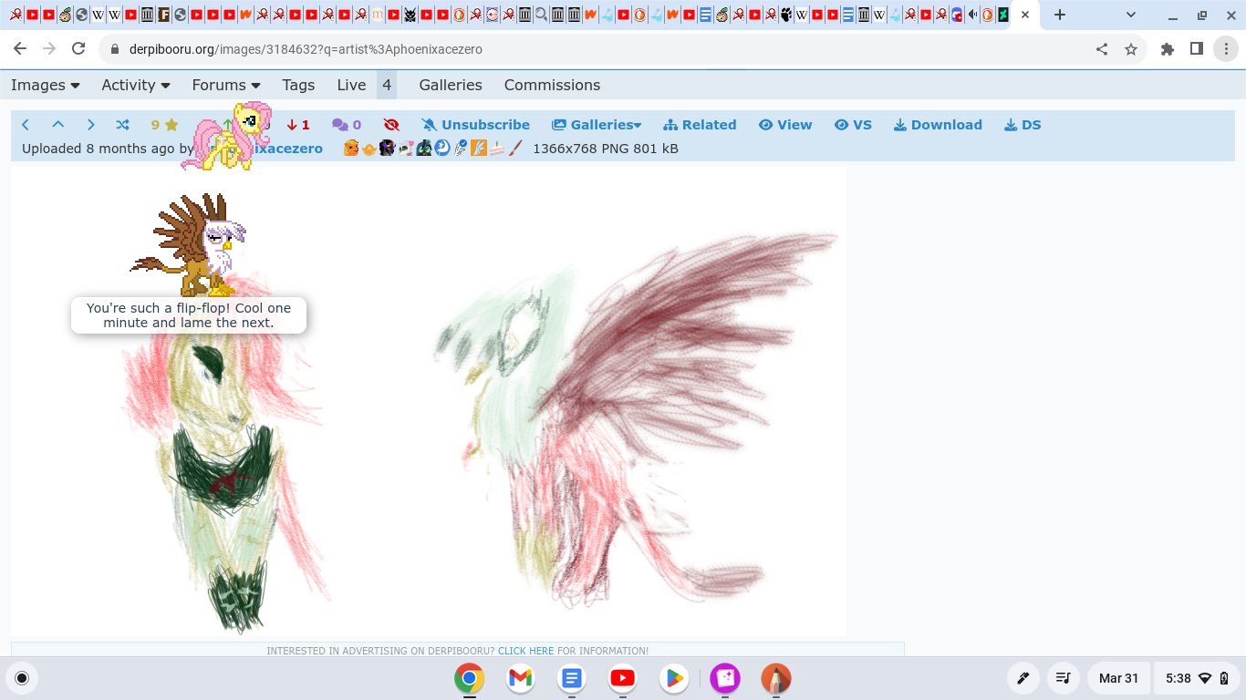The image size is (1246, 700).
Task: Click the DS short download link
Action: coord(1023,125)
